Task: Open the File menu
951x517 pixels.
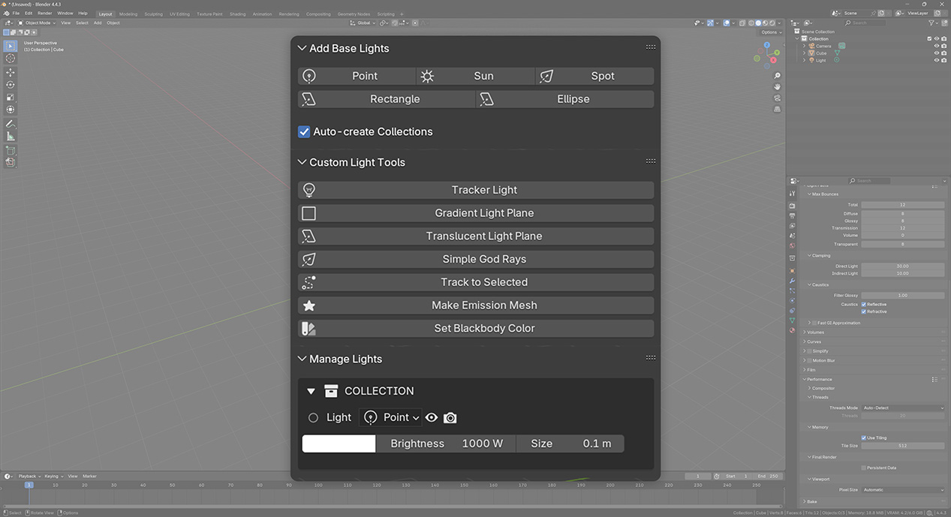Action: click(x=16, y=14)
